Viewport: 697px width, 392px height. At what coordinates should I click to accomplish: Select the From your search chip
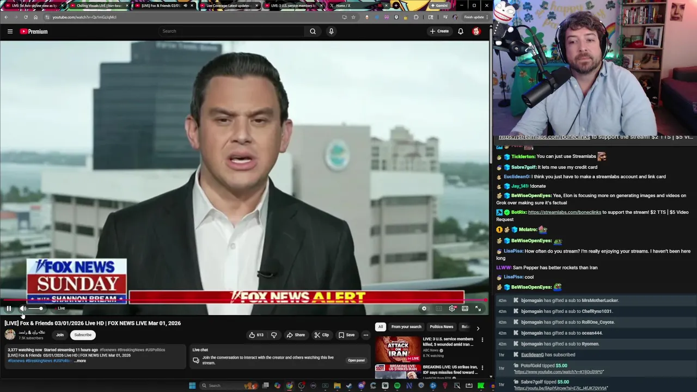point(406,327)
